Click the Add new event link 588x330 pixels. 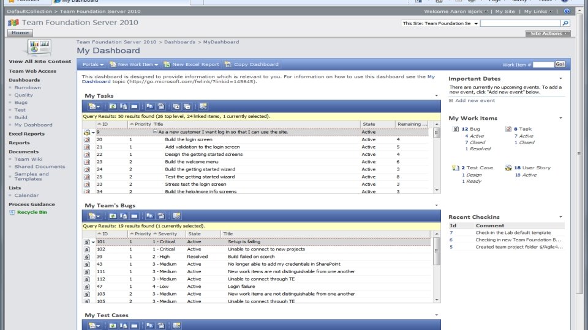pos(475,101)
